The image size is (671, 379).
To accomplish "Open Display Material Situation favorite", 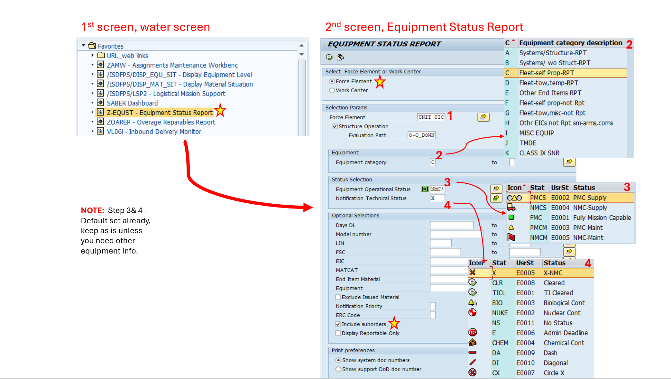I will coord(180,84).
